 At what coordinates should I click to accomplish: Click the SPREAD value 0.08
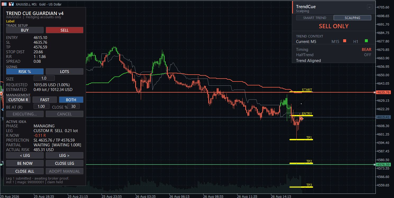[x=37, y=61]
